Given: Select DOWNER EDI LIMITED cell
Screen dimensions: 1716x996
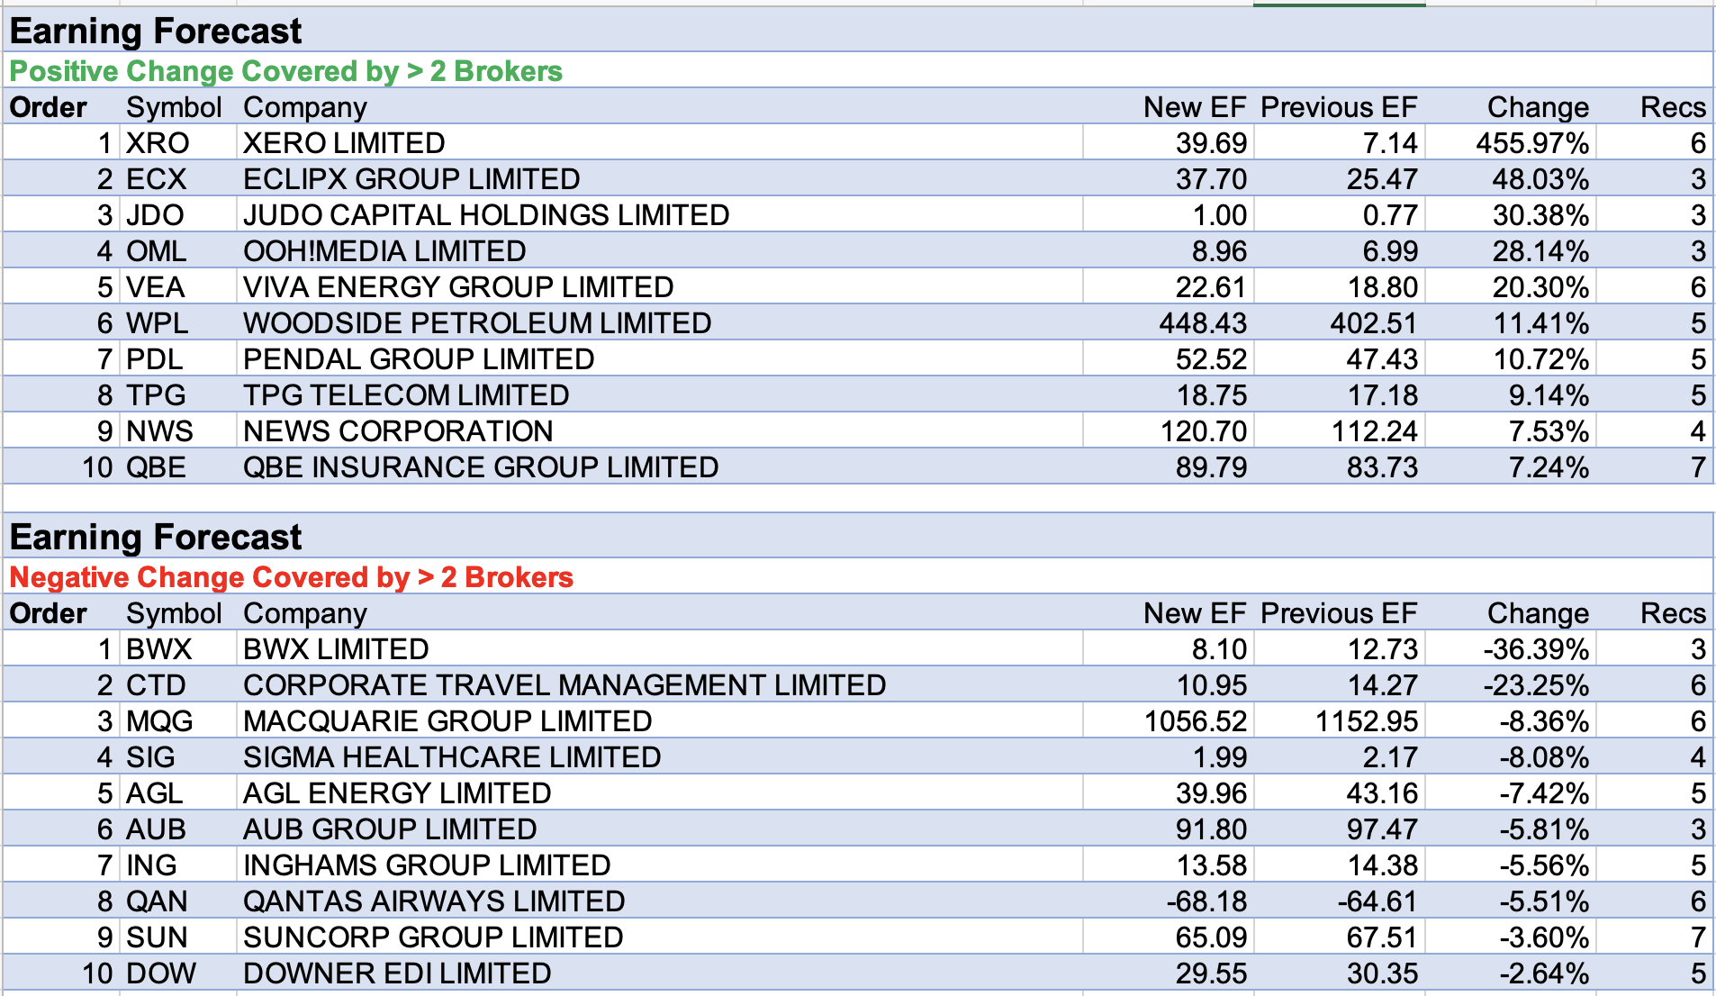Looking at the screenshot, I should [x=397, y=973].
